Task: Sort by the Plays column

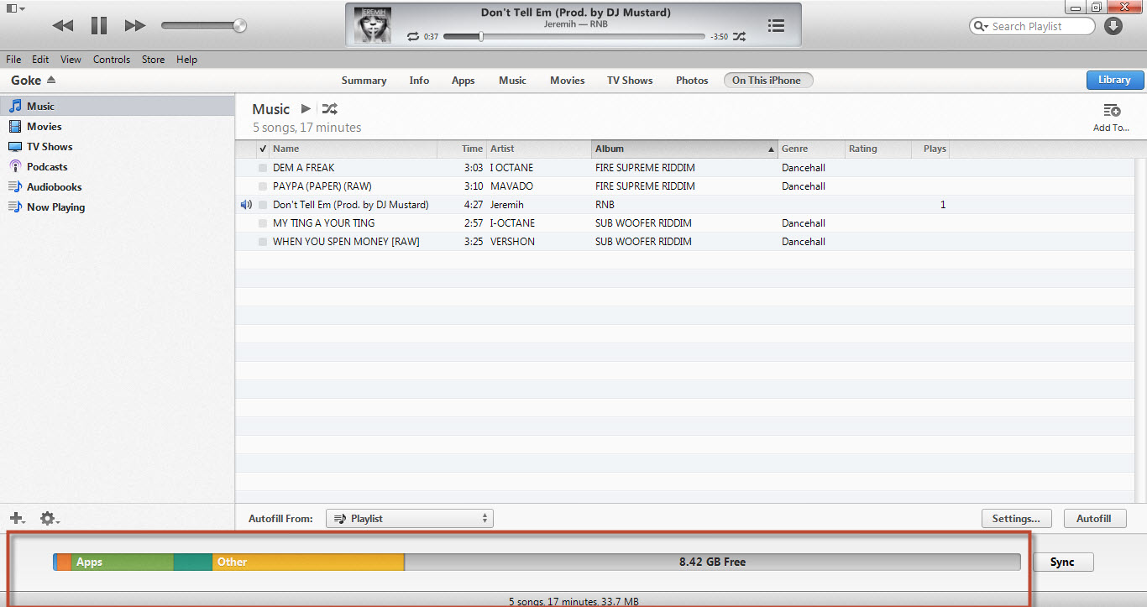Action: (930, 149)
